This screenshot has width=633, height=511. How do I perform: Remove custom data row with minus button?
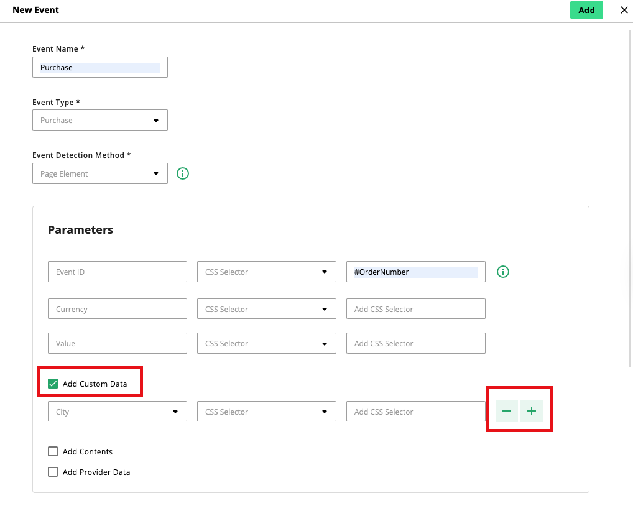(x=507, y=412)
